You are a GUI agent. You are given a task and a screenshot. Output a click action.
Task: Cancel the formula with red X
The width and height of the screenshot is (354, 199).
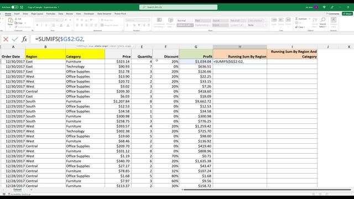(6, 39)
